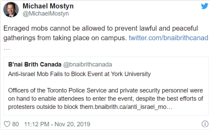Follow the twitter.com/bnaibrithcanad link
This screenshot has width=210, height=130.
[x=168, y=38]
